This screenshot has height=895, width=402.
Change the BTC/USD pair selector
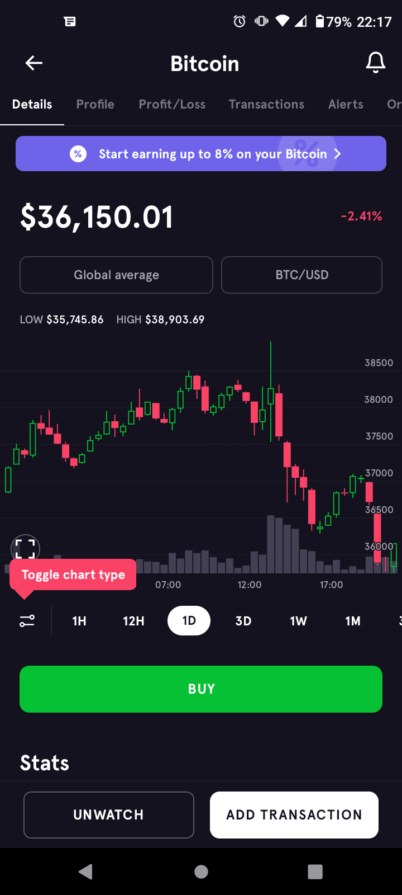pyautogui.click(x=301, y=275)
